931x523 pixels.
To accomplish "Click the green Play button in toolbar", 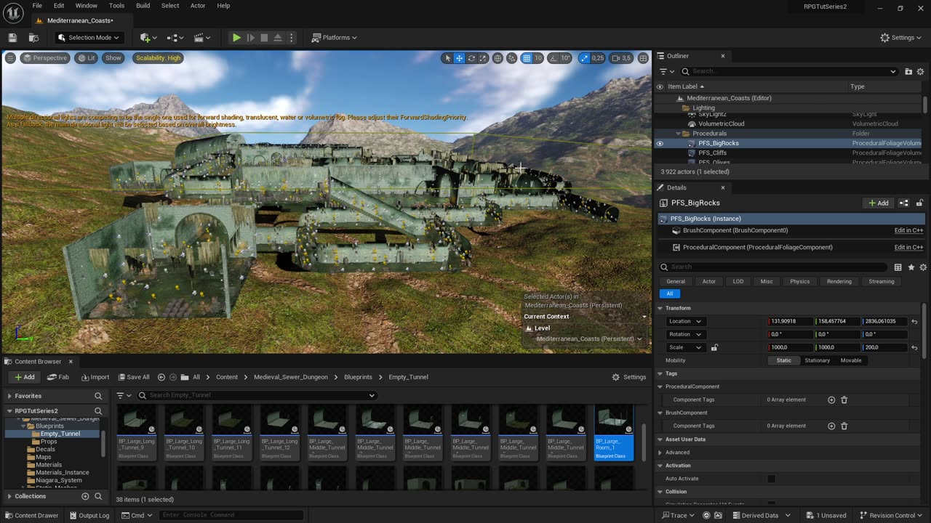I will pyautogui.click(x=236, y=38).
